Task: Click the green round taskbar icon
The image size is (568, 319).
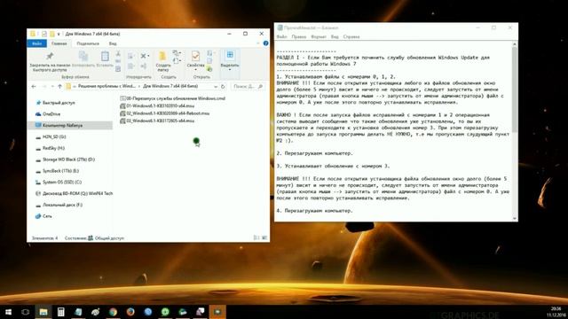Action: (165, 312)
